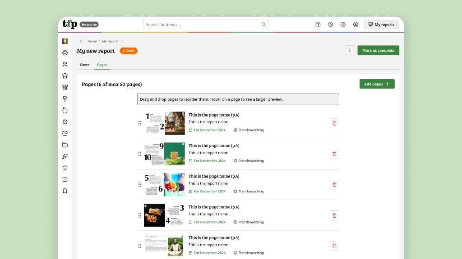Click the Add pages button
The image size is (462, 259).
pyautogui.click(x=377, y=84)
